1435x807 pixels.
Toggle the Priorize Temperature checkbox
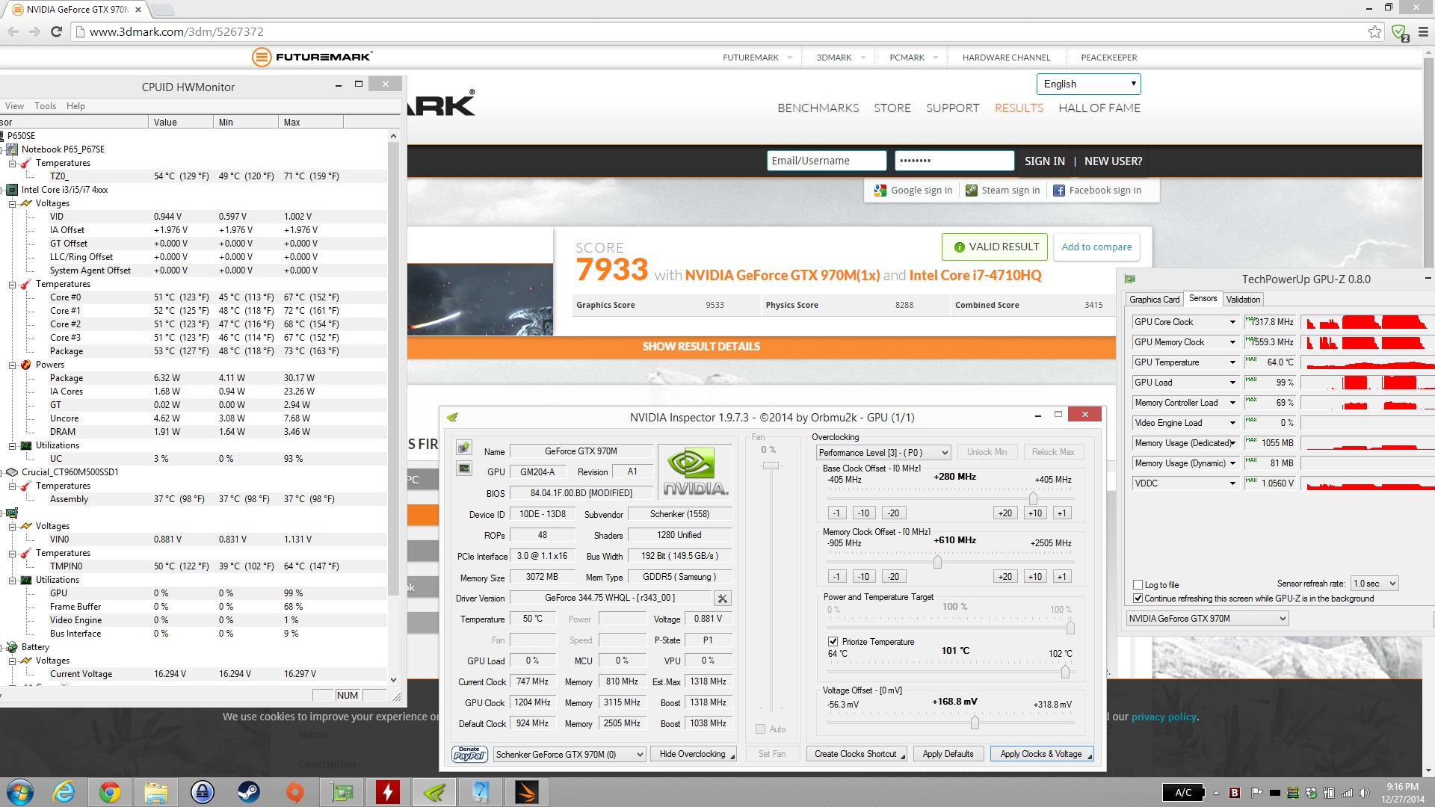click(833, 642)
